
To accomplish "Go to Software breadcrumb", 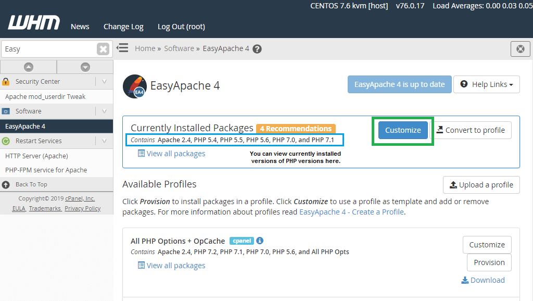I will 179,48.
